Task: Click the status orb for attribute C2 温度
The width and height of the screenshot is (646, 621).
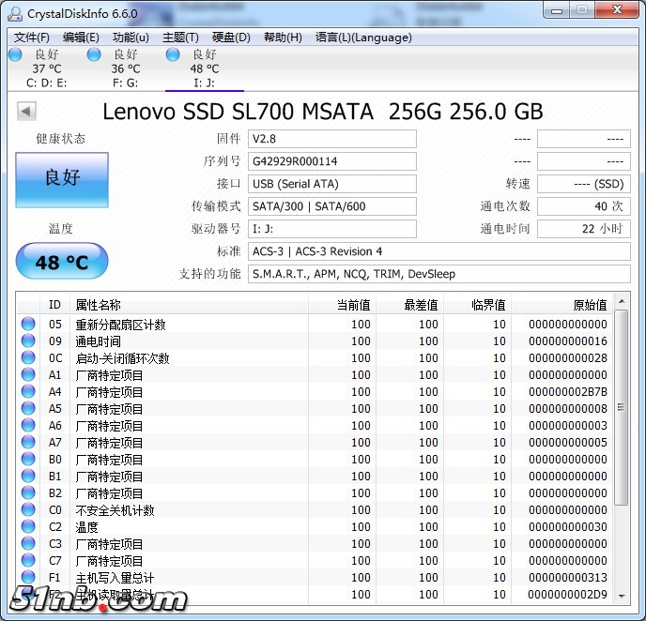Action: [28, 527]
